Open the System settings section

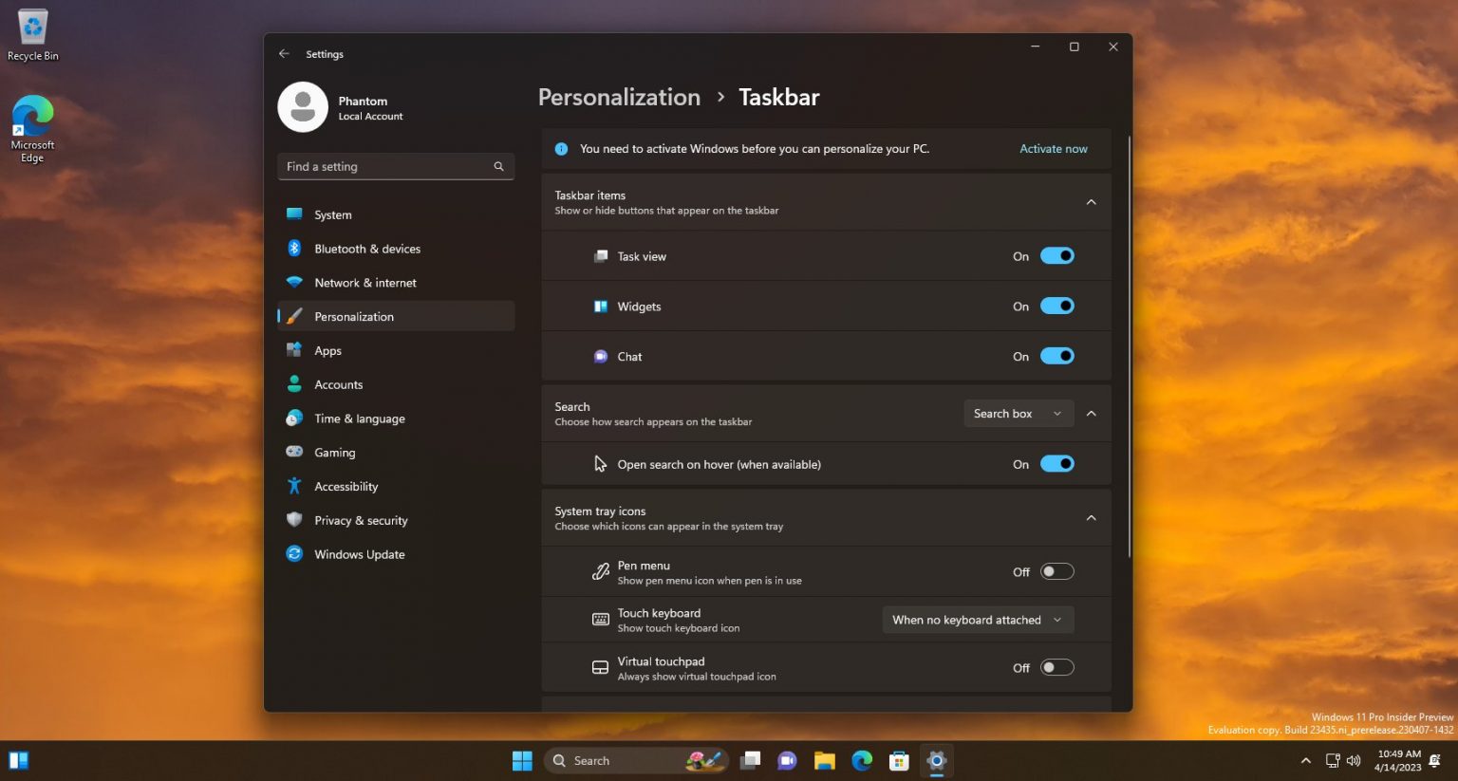click(332, 214)
